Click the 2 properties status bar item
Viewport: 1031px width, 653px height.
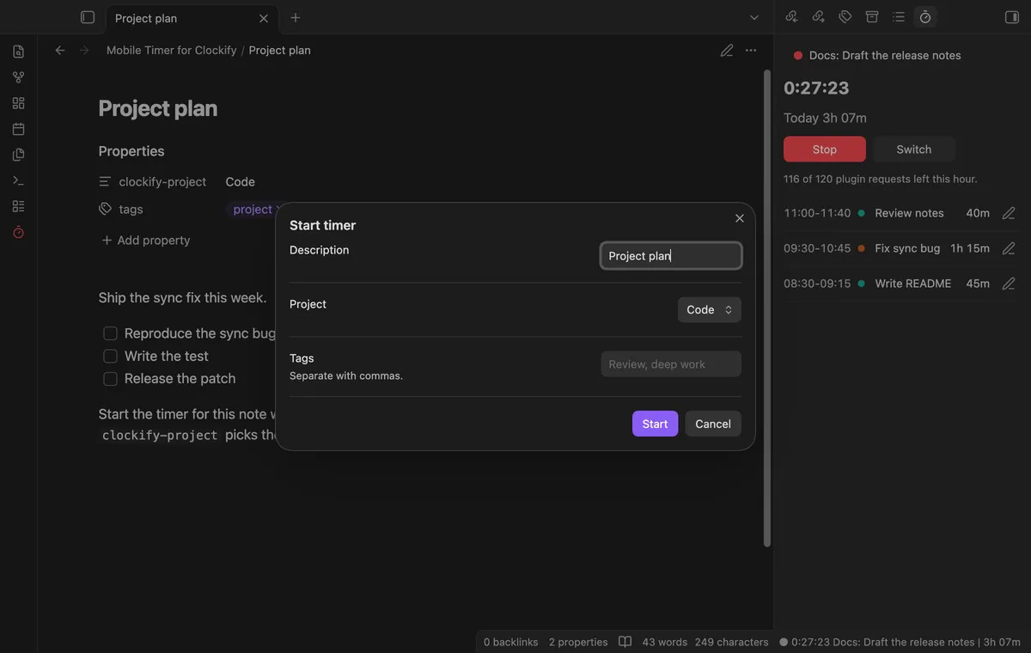point(578,642)
